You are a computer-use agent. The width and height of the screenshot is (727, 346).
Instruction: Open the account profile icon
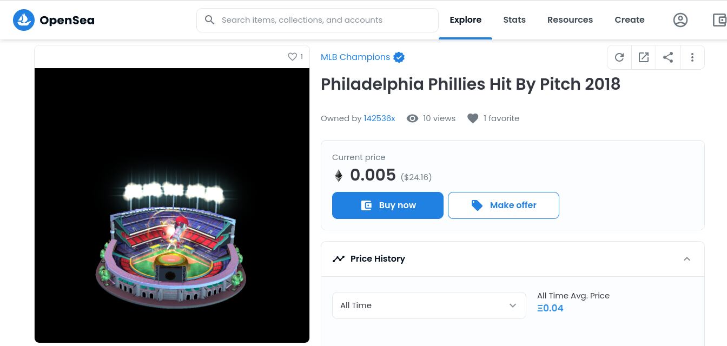click(680, 20)
